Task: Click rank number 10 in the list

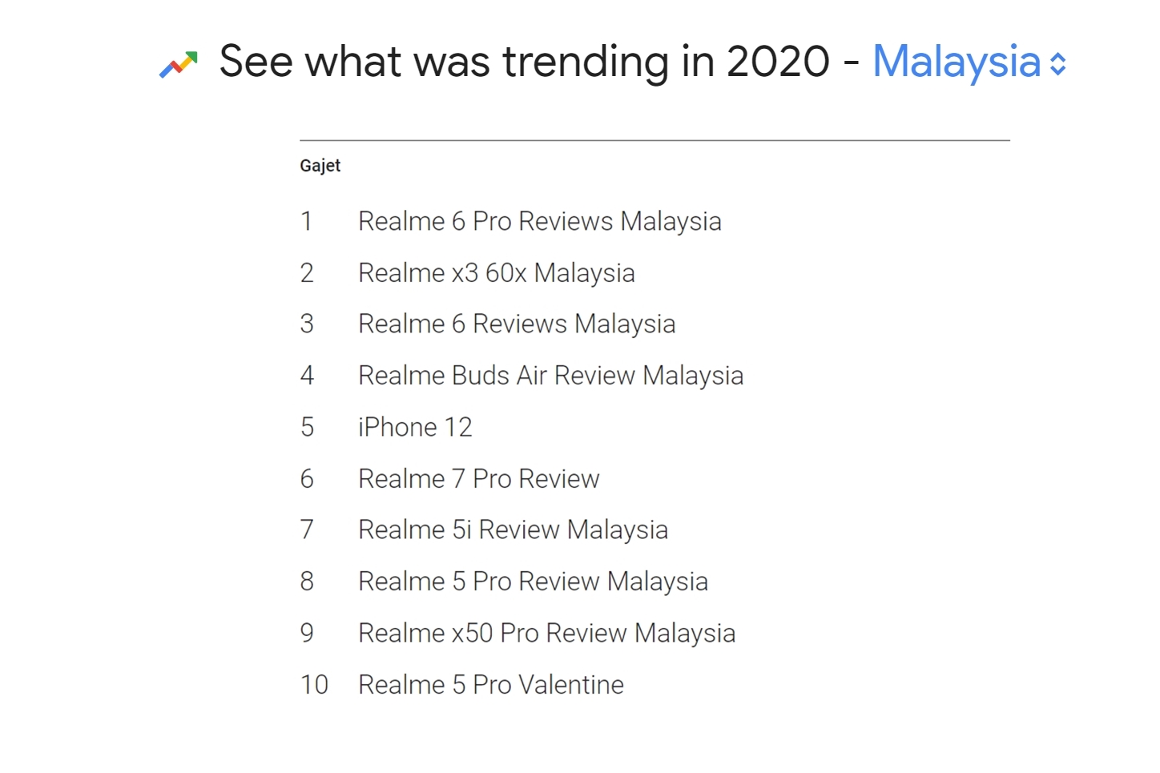Action: pos(314,685)
